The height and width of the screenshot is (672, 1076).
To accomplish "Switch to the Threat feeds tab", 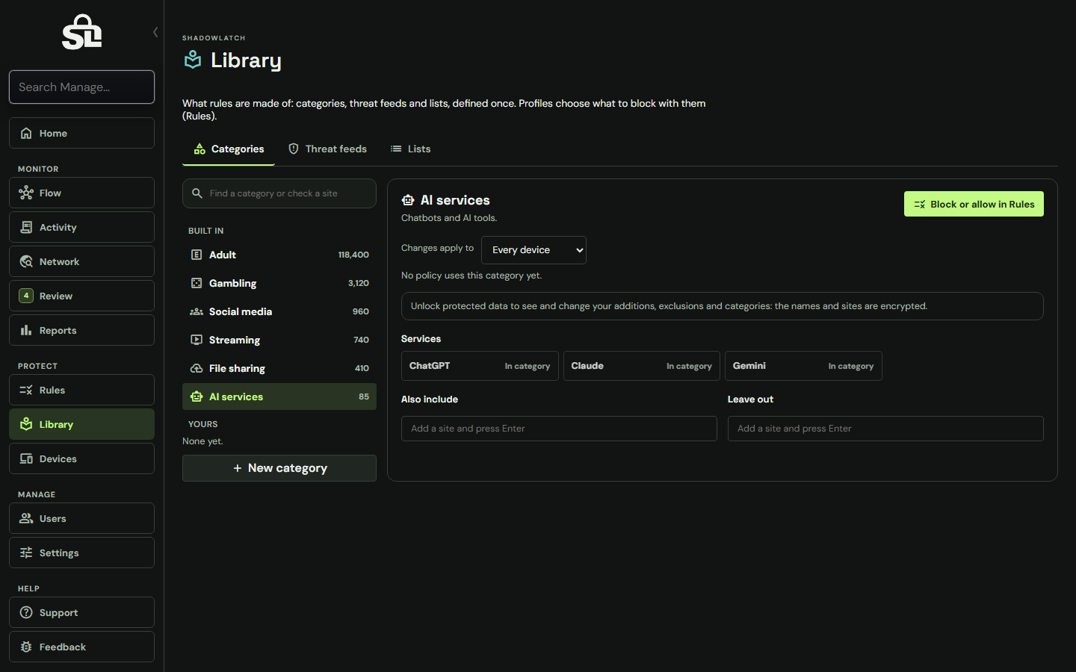I will pos(327,149).
